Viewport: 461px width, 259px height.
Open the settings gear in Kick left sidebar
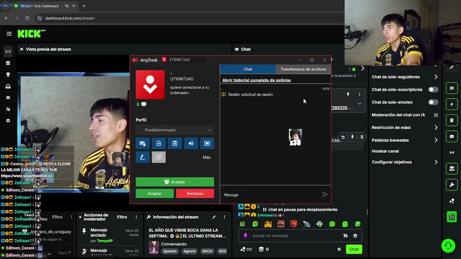8,121
